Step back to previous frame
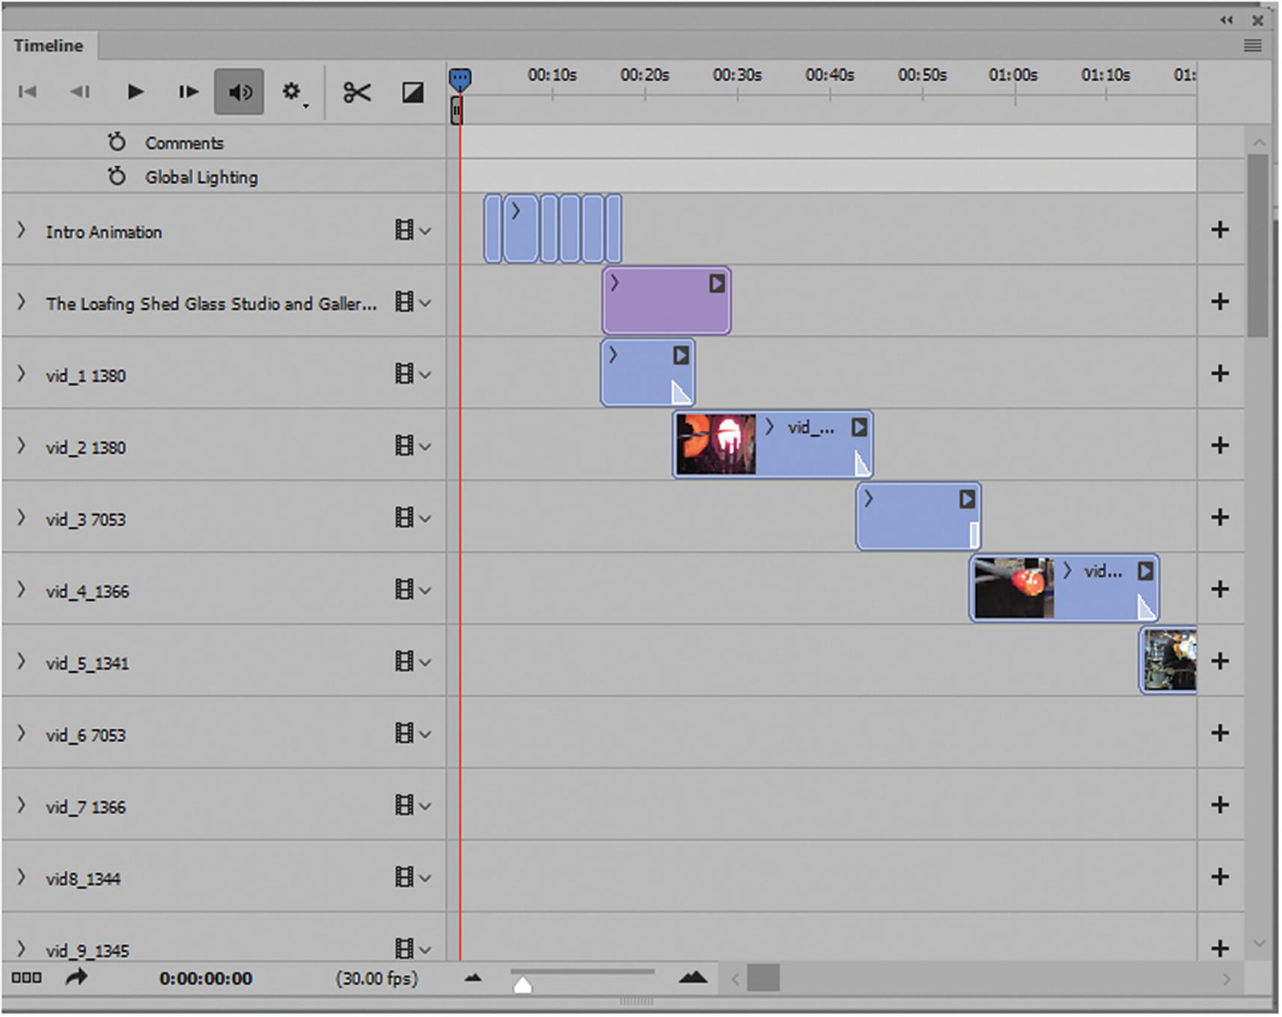 80,92
